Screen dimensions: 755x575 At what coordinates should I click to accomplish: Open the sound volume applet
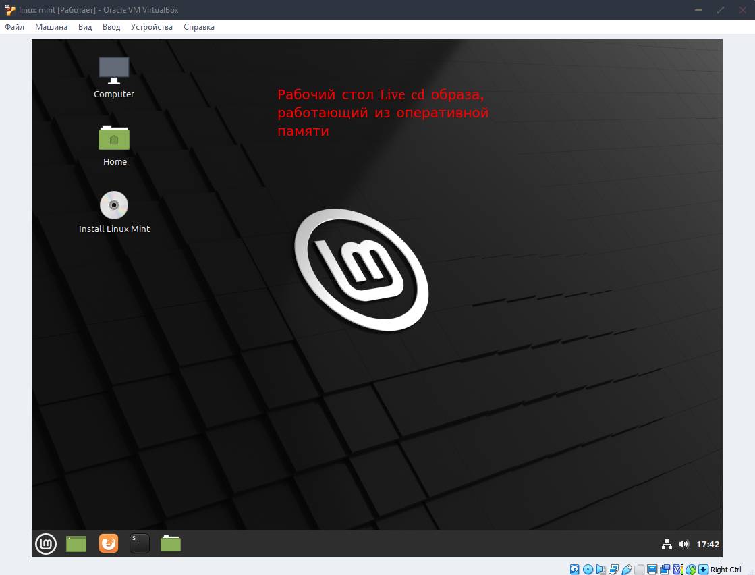pyautogui.click(x=683, y=544)
